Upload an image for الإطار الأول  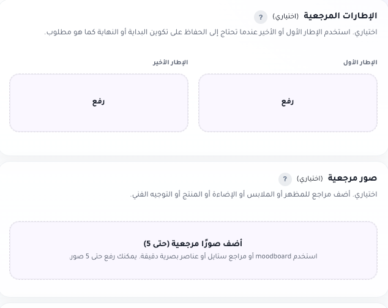(288, 103)
